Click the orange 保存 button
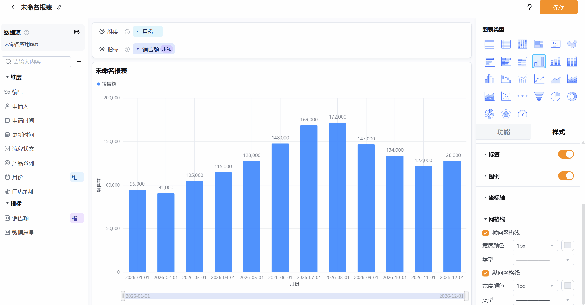Image resolution: width=585 pixels, height=305 pixels. 558,7
